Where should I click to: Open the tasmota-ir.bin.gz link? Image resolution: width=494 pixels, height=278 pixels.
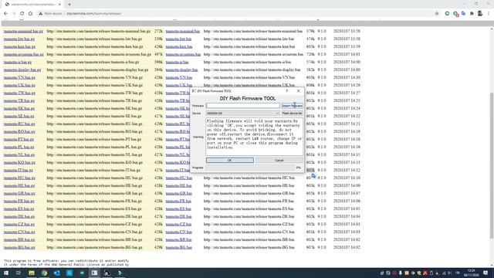(18, 62)
